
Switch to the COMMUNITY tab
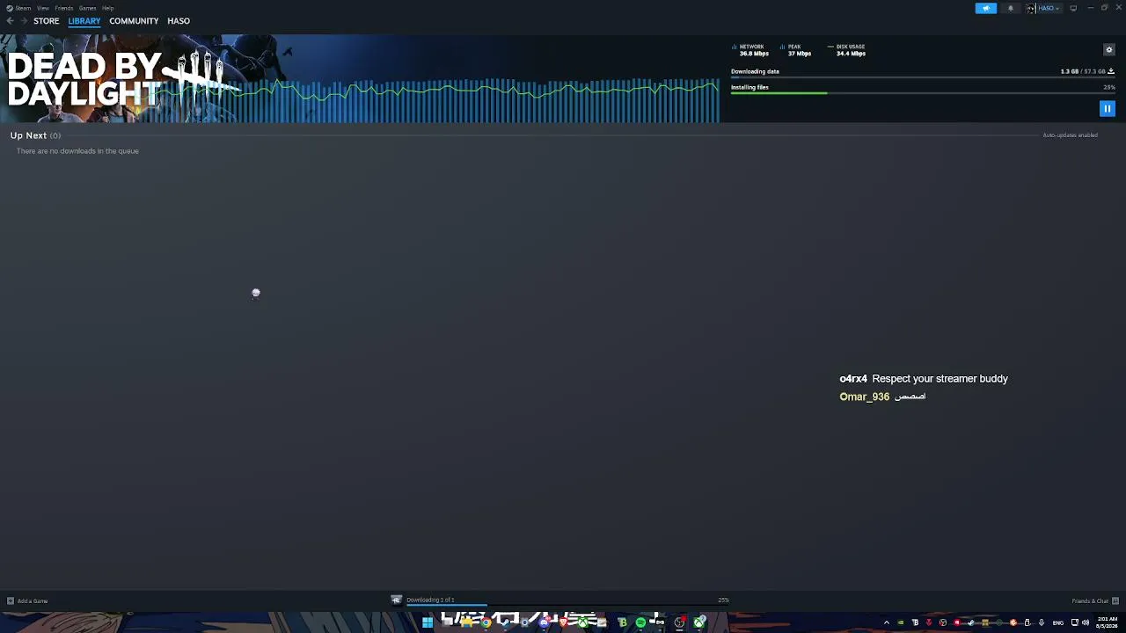(x=134, y=21)
